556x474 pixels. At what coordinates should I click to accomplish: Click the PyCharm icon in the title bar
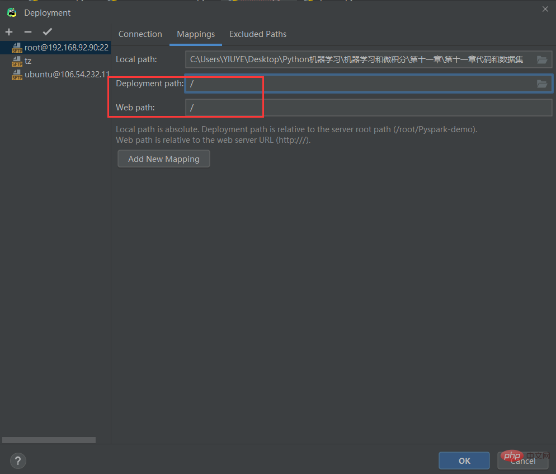[11, 12]
